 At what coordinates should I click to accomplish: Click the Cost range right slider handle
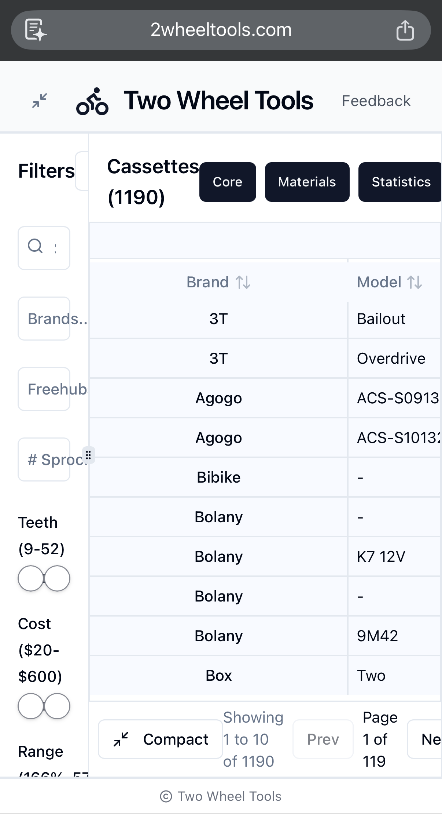57,706
